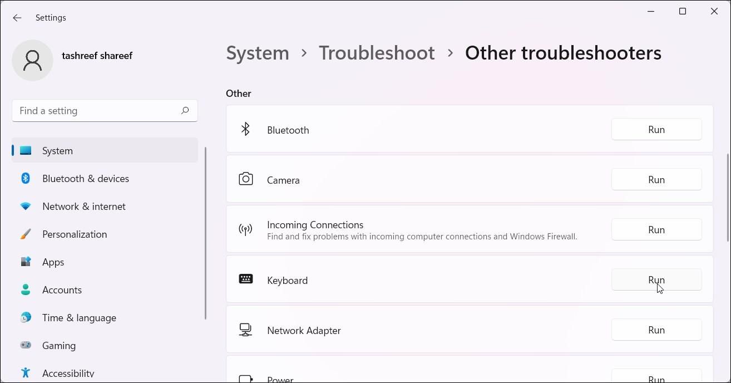Click the Keyboard troubleshooter icon

pyautogui.click(x=245, y=279)
